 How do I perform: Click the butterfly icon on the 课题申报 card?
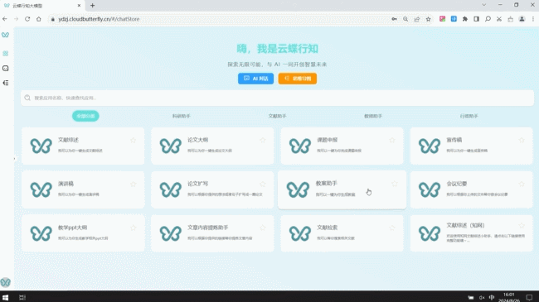coord(300,146)
